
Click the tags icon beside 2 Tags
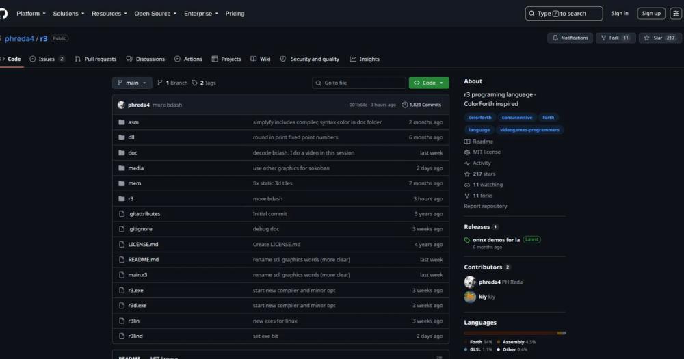(x=194, y=83)
